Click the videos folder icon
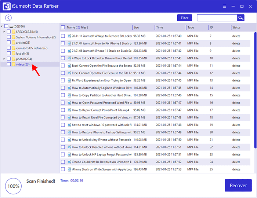Viewport: 257px width, 198px height. [14, 64]
